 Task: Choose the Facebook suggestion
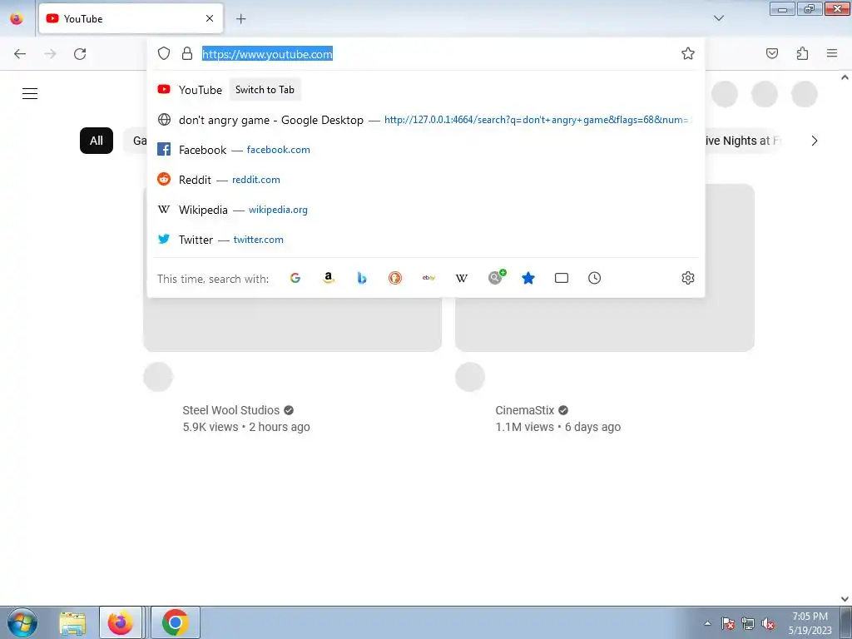coord(426,150)
